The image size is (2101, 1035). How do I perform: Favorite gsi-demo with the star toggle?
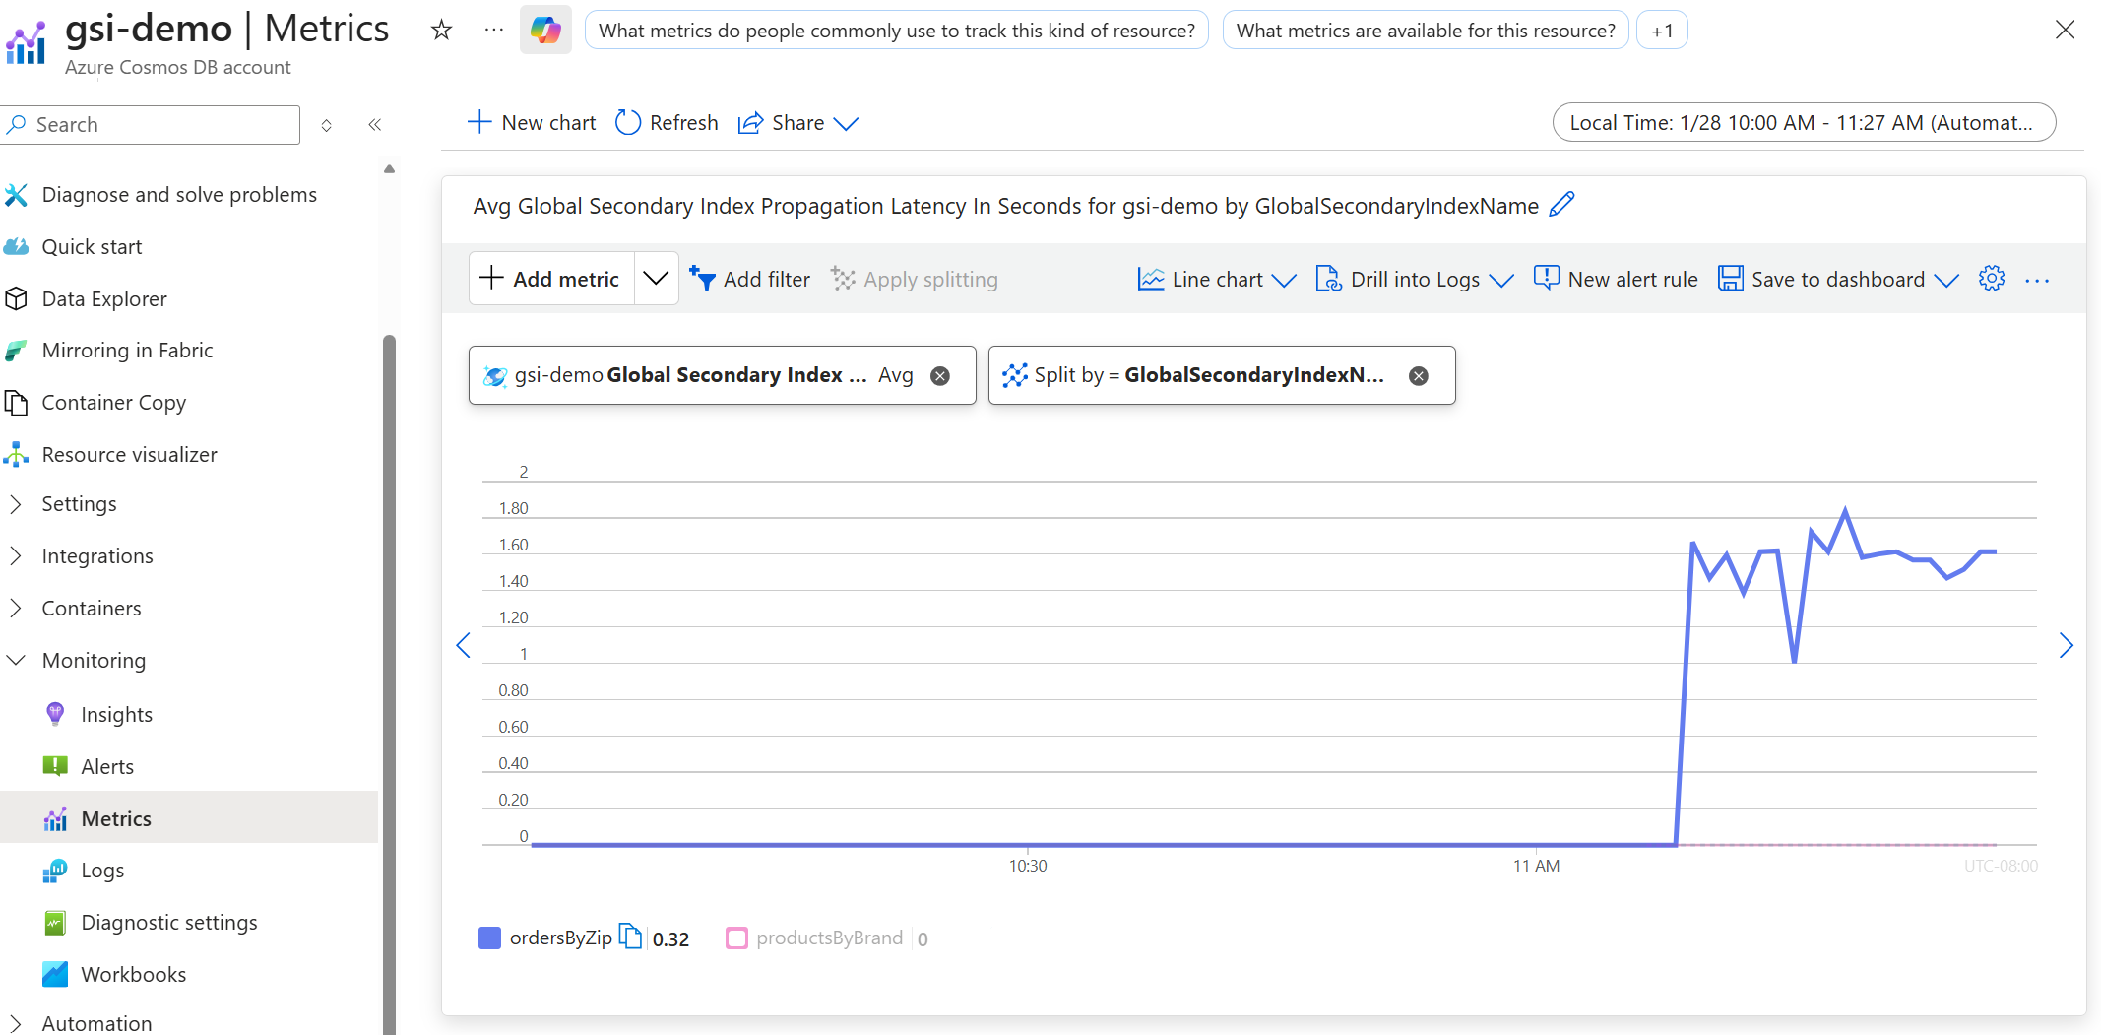(x=440, y=30)
